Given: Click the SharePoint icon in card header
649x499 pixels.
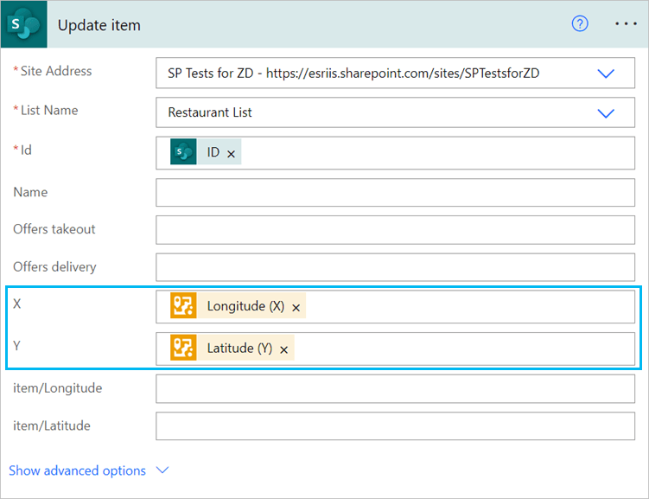Looking at the screenshot, I should (x=24, y=24).
